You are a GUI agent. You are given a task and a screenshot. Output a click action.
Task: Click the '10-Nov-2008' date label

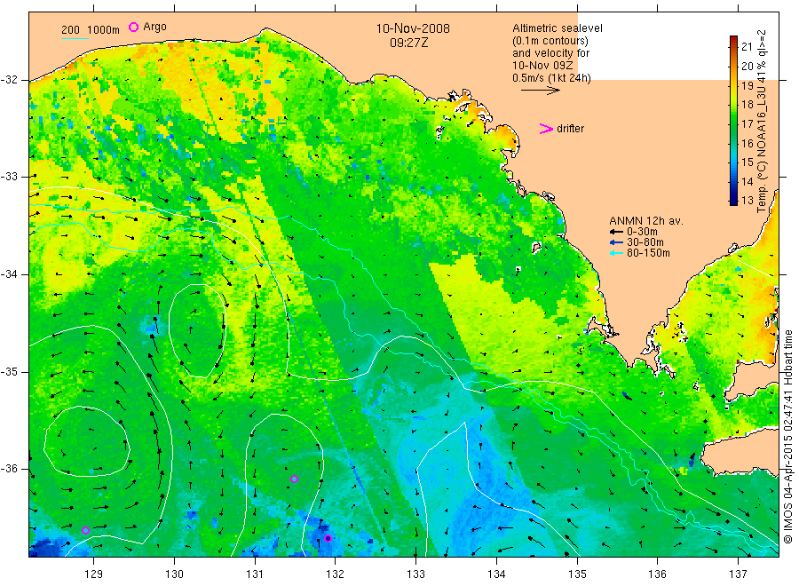point(413,28)
